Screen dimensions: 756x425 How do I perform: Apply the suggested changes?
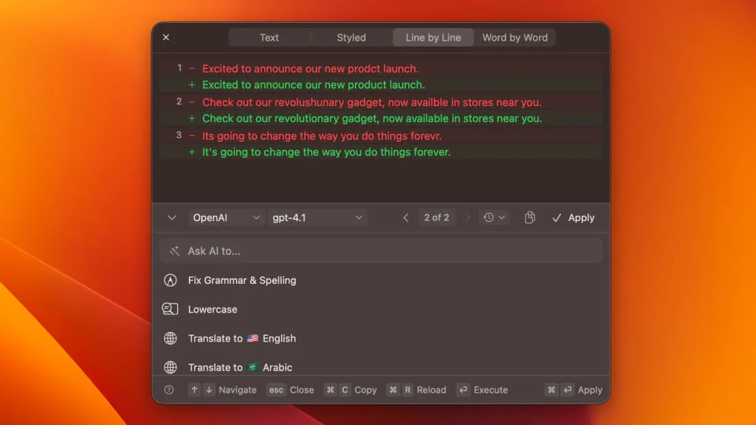click(x=573, y=217)
